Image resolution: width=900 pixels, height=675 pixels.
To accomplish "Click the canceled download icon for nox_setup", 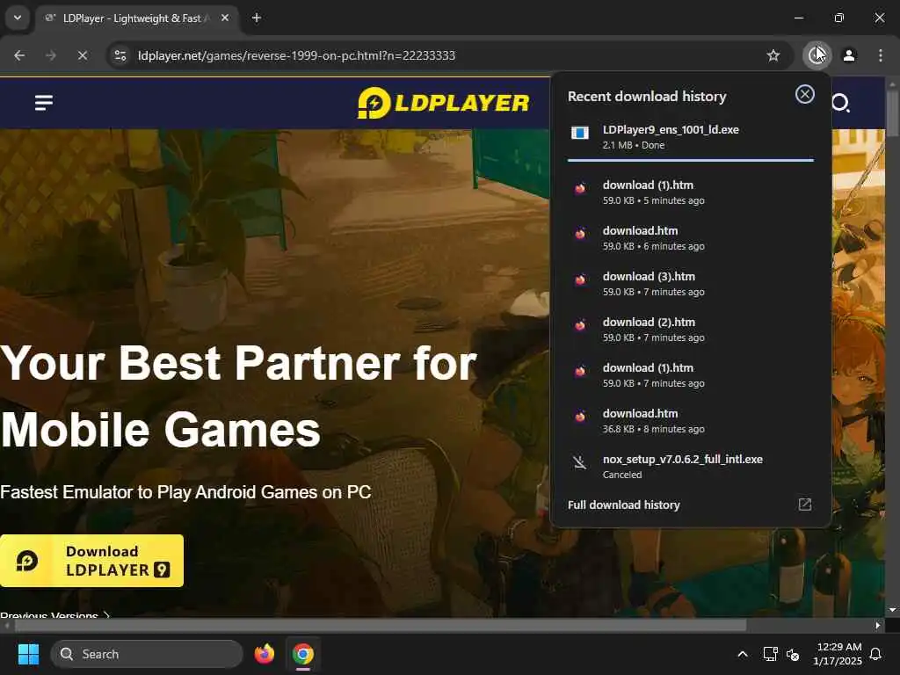I will pyautogui.click(x=580, y=462).
